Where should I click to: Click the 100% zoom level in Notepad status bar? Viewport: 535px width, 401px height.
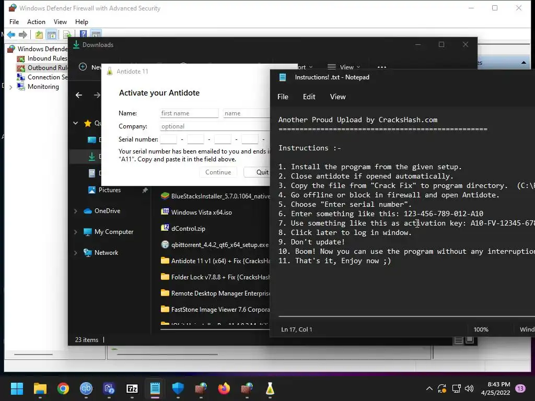pos(481,329)
